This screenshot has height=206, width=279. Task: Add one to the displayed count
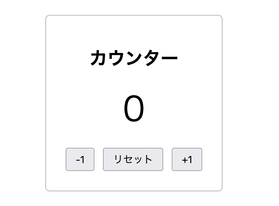coord(187,160)
